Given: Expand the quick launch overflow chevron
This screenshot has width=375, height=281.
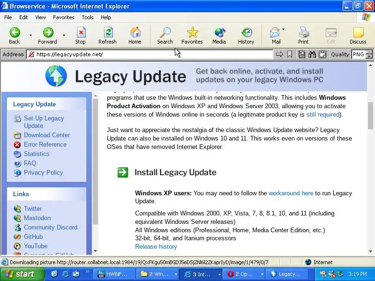Looking at the screenshot, I should coord(87,271).
